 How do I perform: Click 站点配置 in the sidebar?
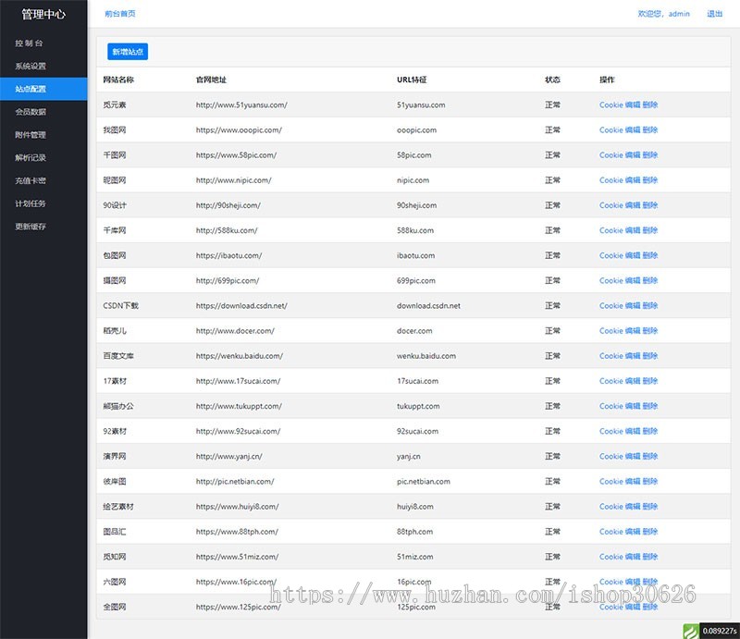31,90
